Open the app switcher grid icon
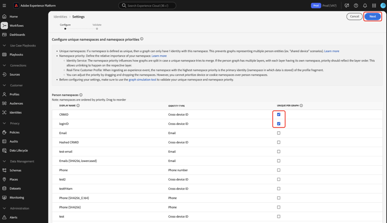This screenshot has width=387, height=223. click(374, 6)
